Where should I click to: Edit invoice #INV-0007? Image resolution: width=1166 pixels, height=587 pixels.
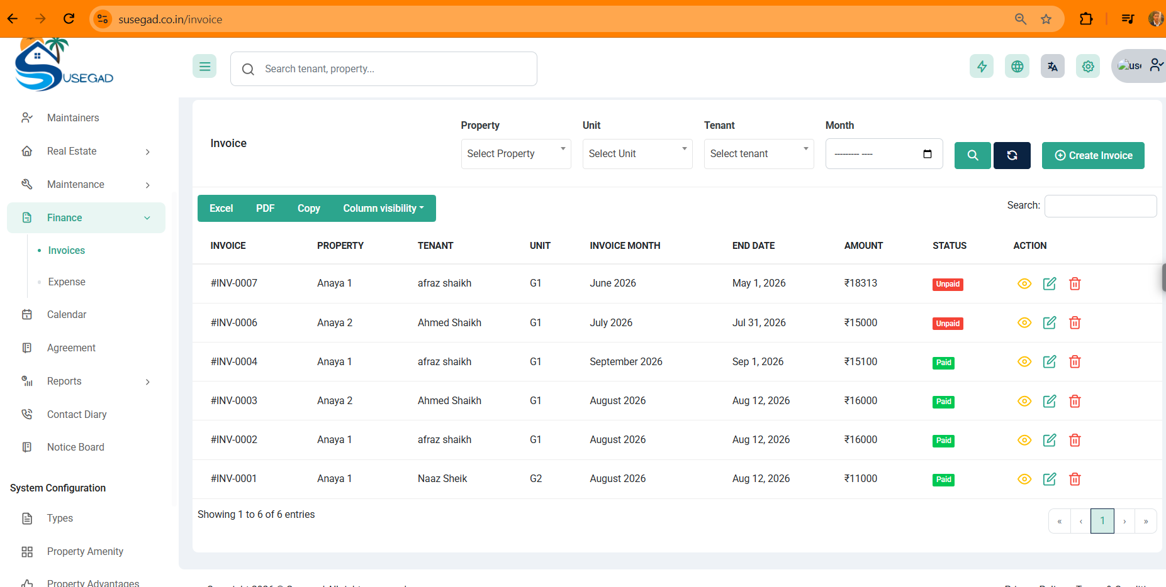coord(1050,283)
